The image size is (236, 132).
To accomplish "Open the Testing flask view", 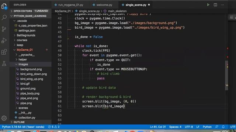I will tap(4, 63).
